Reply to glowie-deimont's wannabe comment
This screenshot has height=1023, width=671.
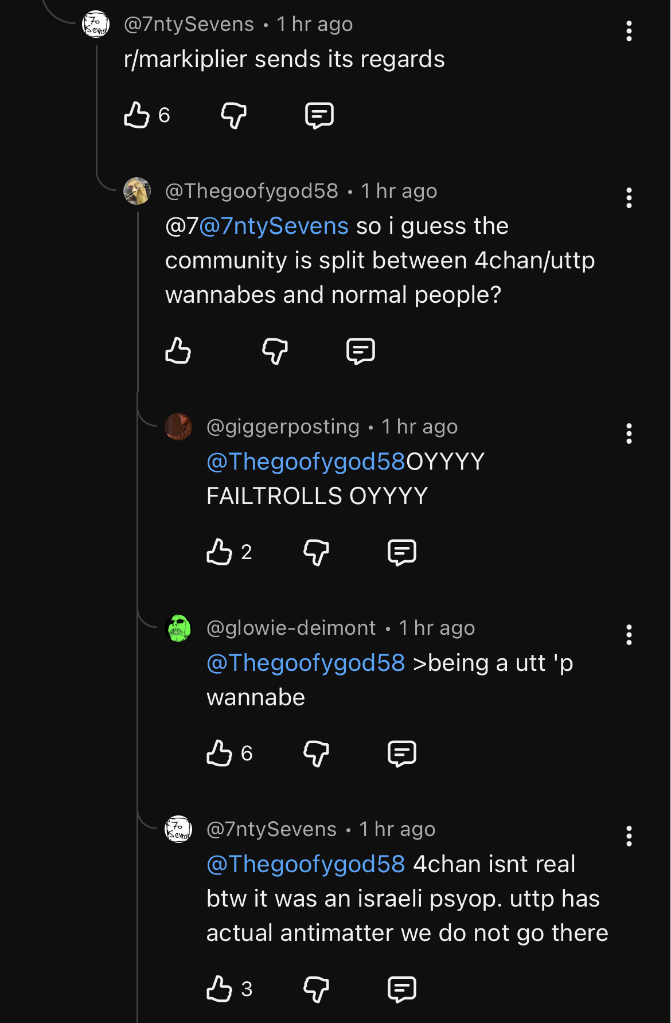(402, 753)
